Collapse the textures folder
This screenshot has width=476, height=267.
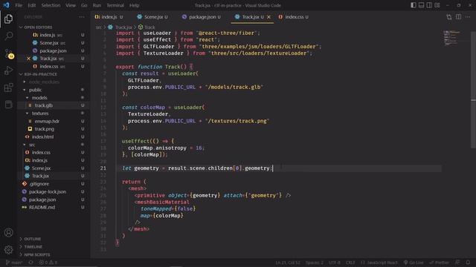(x=54, y=113)
